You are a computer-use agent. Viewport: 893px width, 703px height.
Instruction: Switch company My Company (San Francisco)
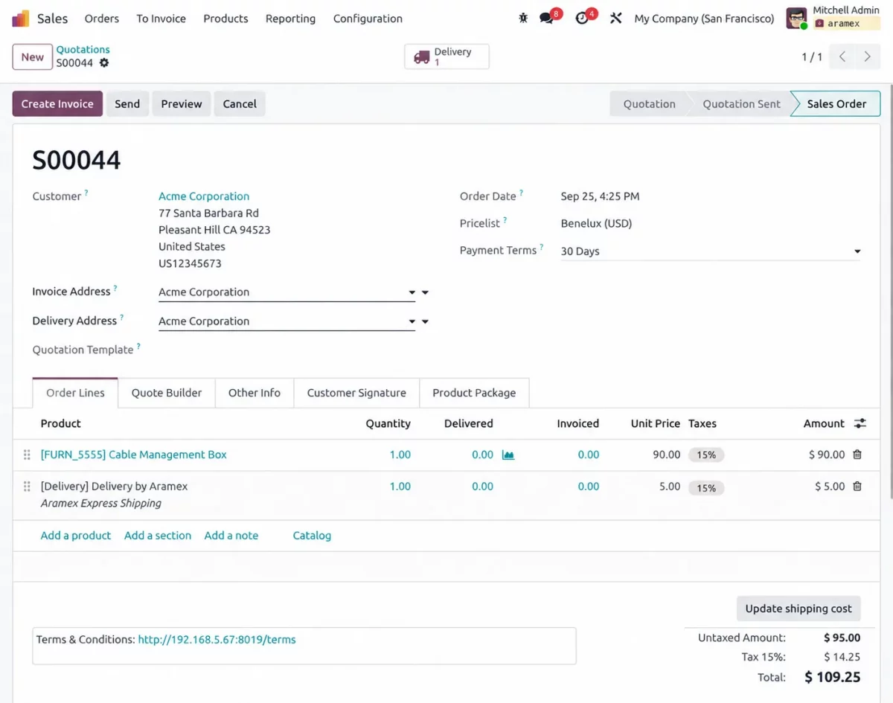pos(704,19)
